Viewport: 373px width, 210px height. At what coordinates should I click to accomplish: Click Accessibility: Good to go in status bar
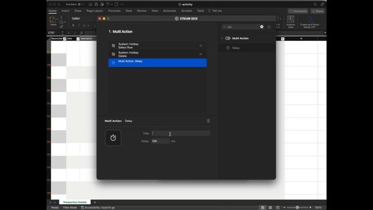[98, 208]
